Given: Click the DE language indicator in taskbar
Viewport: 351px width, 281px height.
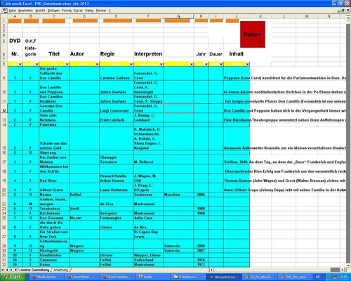Looking at the screenshot, I should 318,277.
